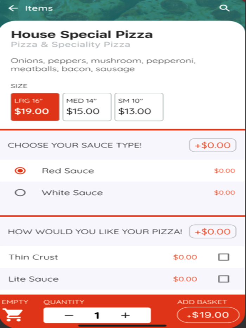The width and height of the screenshot is (246, 328).
Task: Enable the Lite Sauce checkbox
Action: (224, 279)
